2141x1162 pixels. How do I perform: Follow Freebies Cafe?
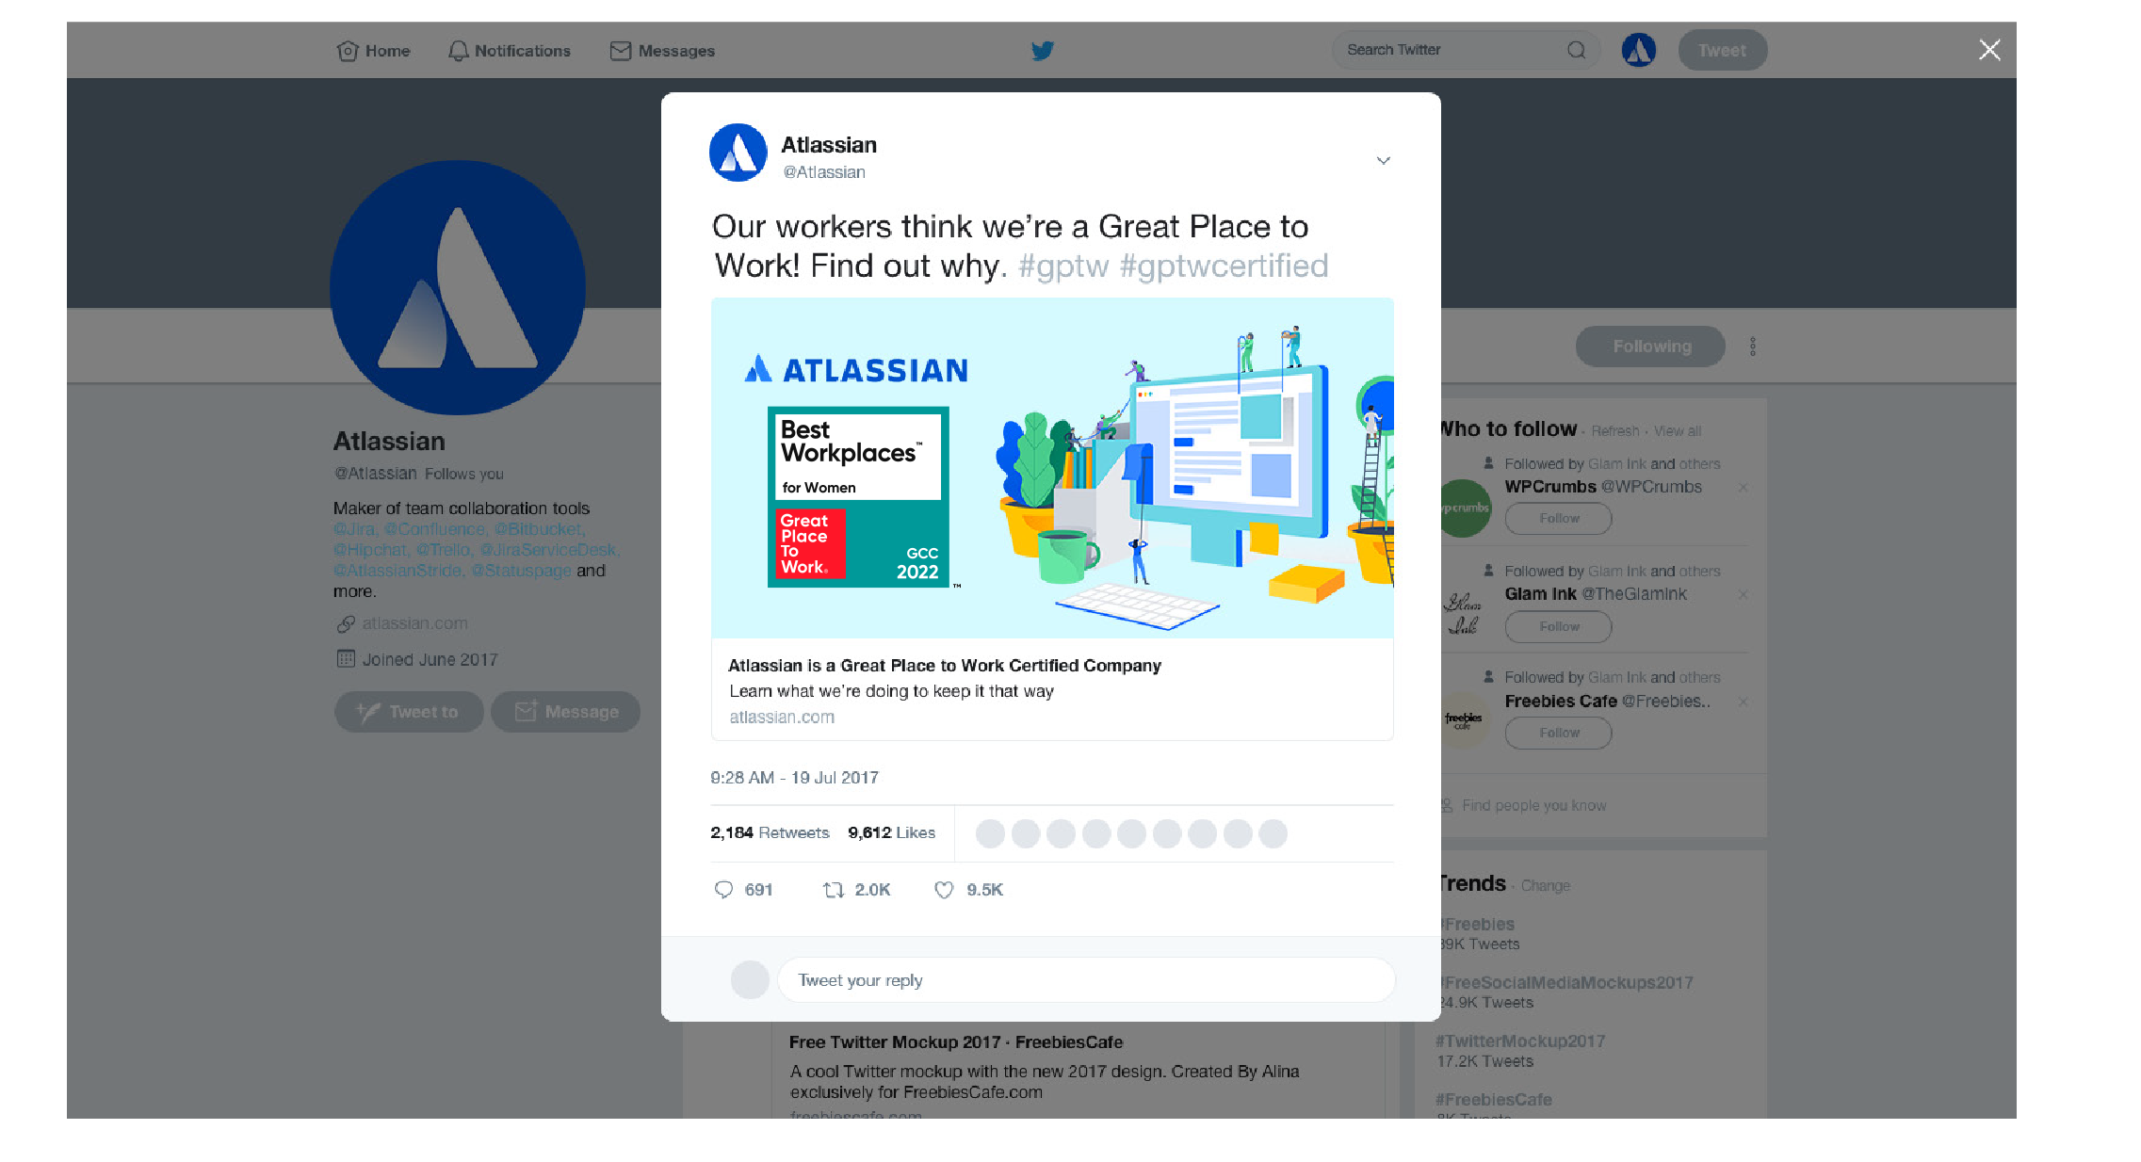click(x=1559, y=733)
